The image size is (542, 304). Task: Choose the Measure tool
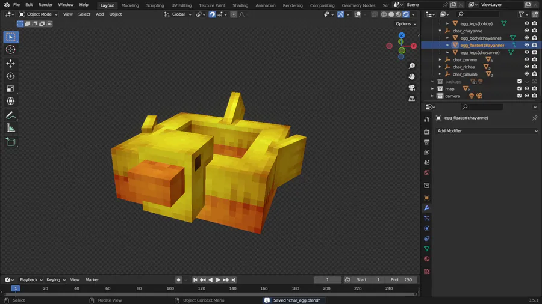11,128
